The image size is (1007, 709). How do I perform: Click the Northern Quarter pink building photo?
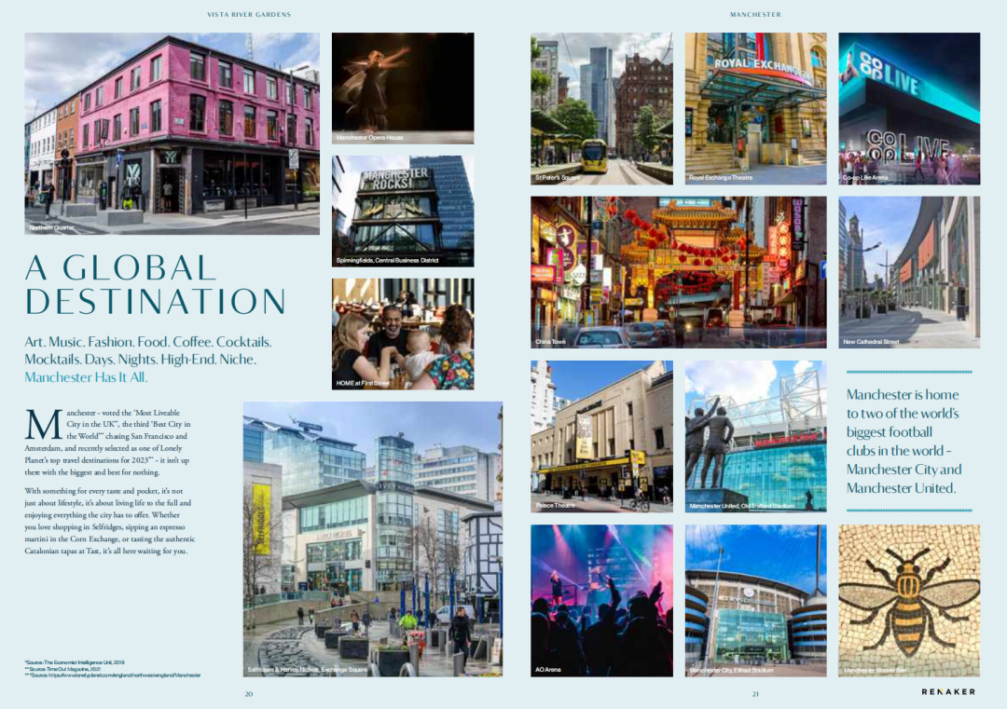click(172, 133)
